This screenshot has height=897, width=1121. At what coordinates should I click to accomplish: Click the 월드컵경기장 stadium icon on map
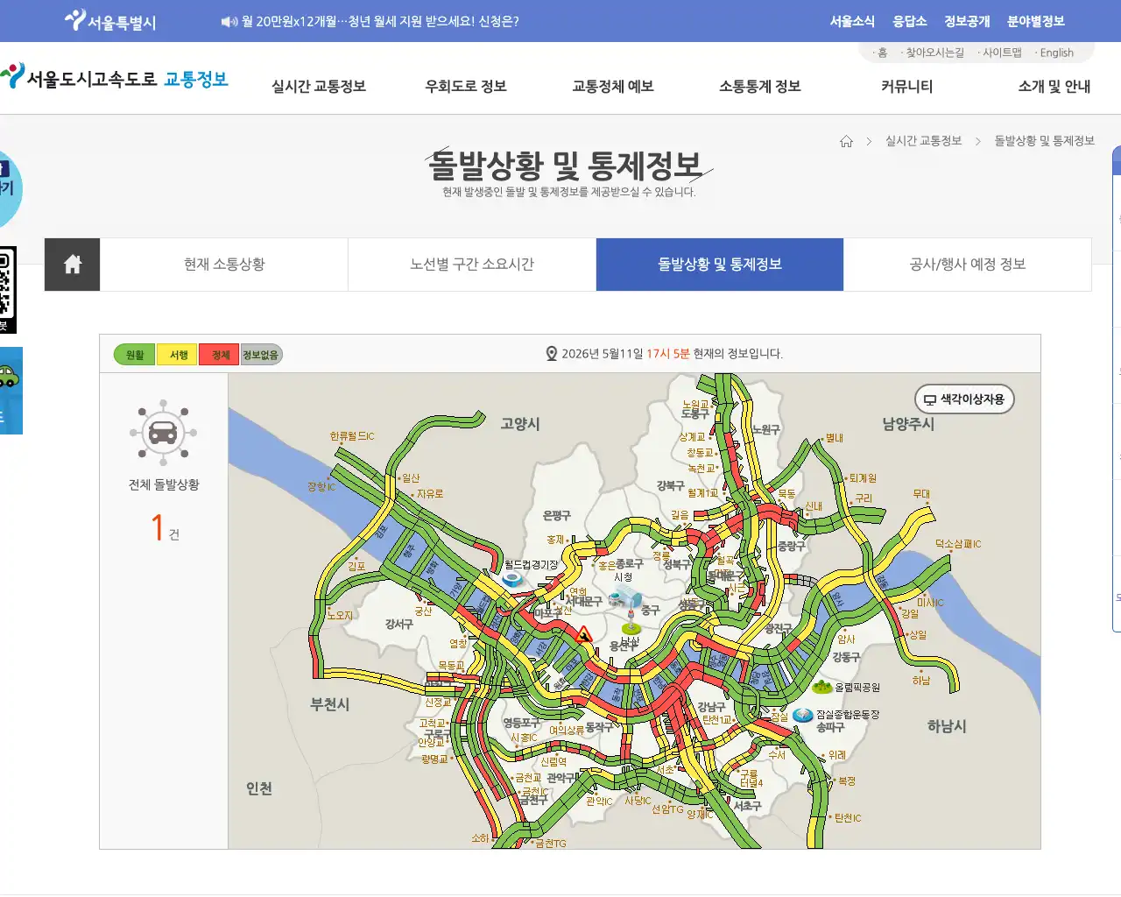coord(512,580)
